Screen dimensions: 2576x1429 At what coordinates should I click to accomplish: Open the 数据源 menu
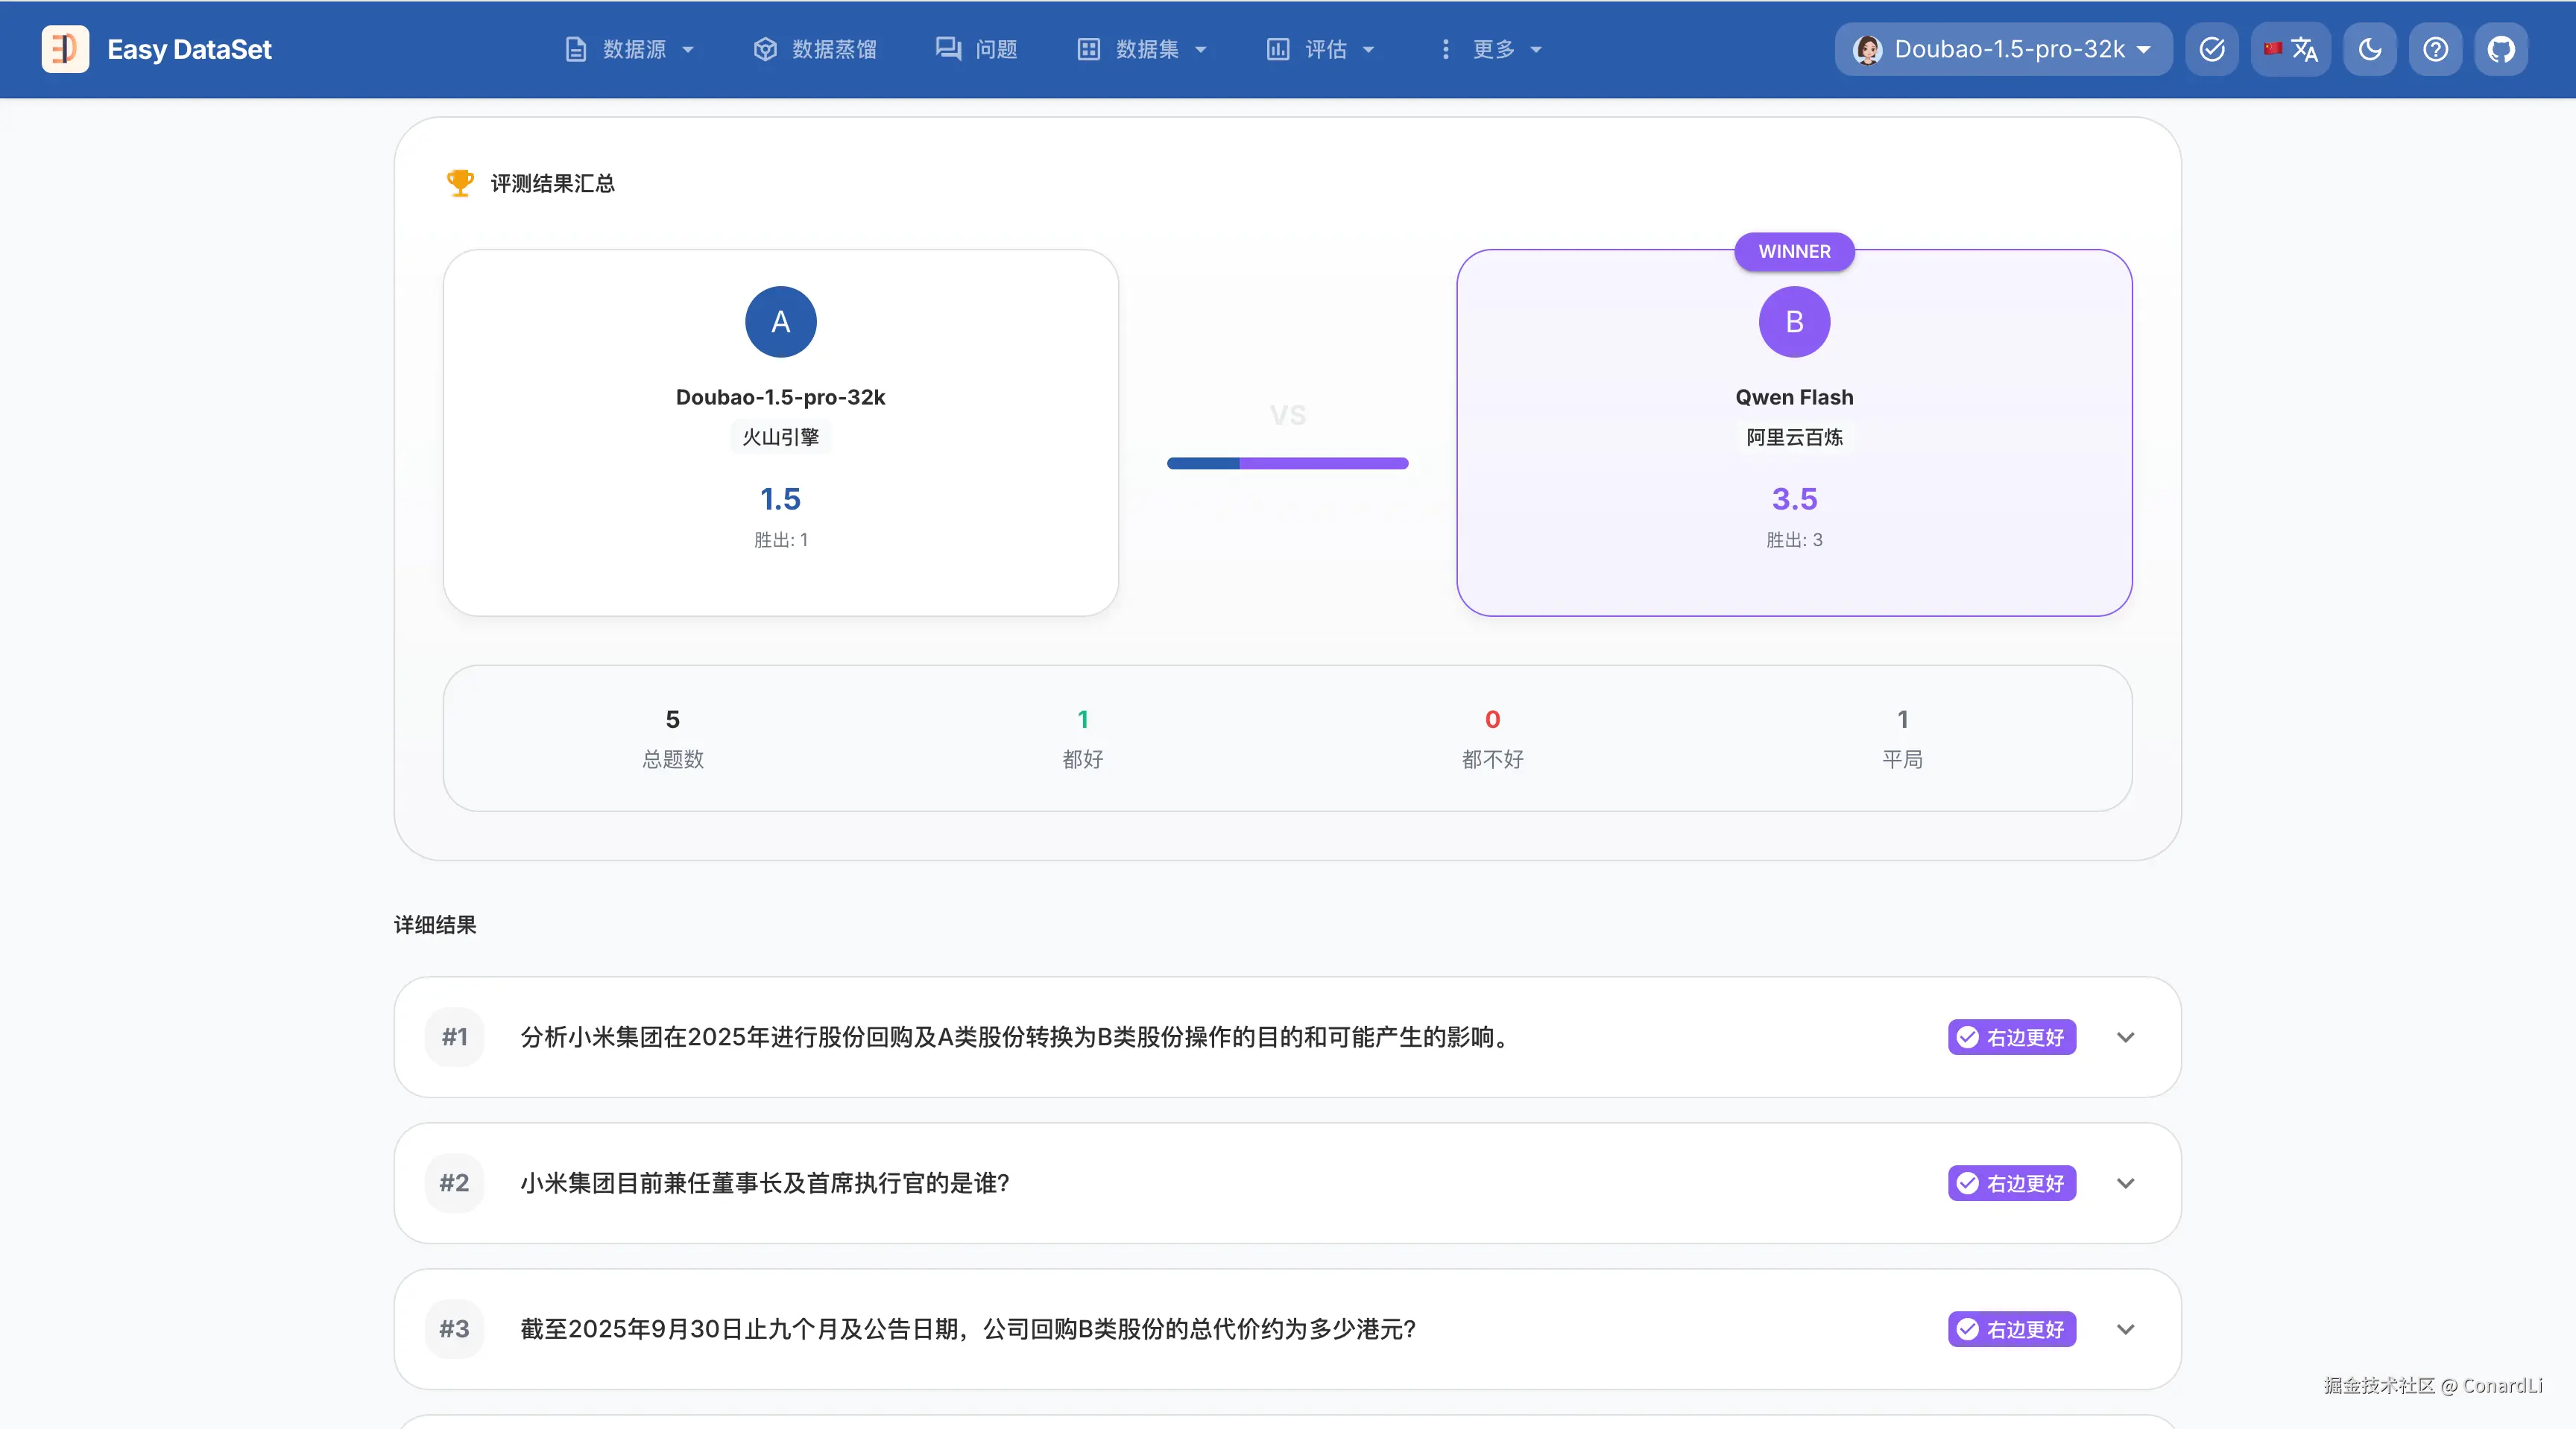[x=629, y=49]
